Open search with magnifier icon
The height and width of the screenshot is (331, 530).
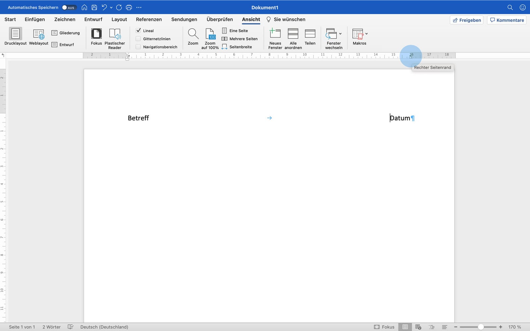(510, 7)
